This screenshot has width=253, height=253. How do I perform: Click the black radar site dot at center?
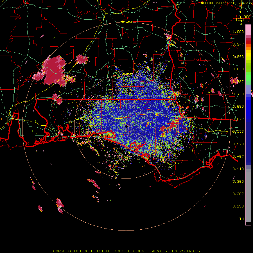[x=126, y=126]
